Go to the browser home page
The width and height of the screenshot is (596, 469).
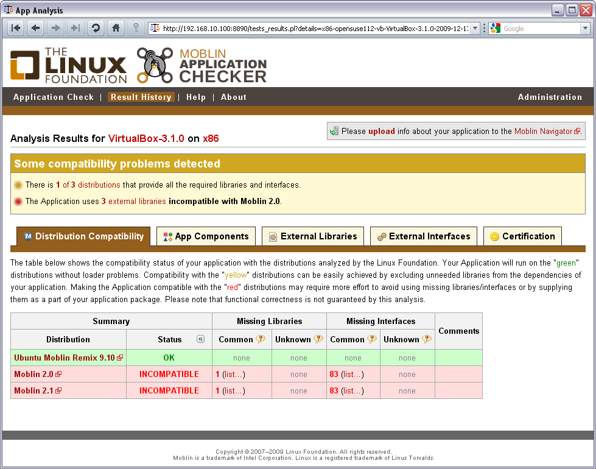(x=116, y=28)
